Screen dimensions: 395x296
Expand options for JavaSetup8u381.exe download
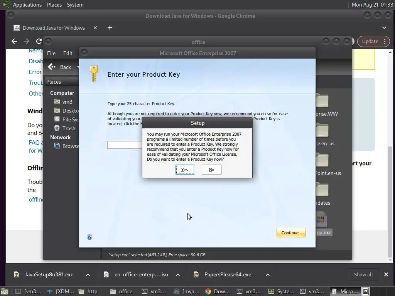point(88,274)
